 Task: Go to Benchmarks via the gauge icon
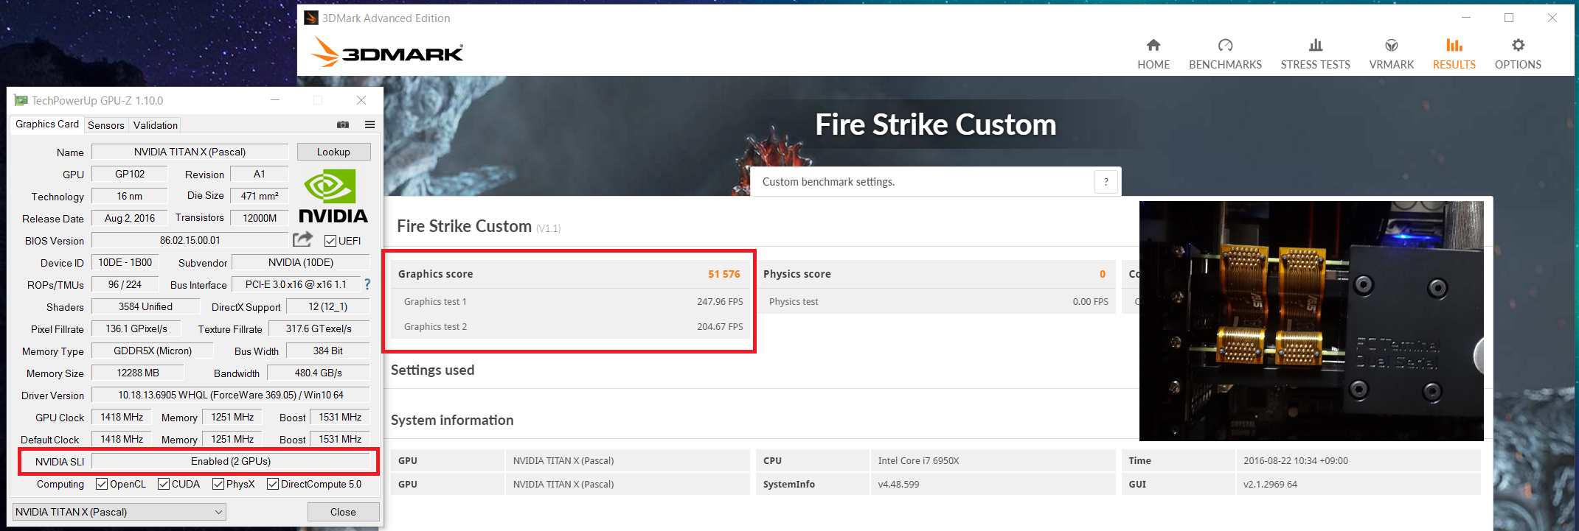[1225, 46]
